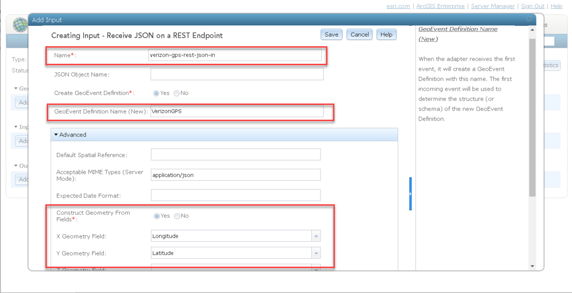Screen dimensions: 572x293
Task: Click the Expected Date Format field
Action: coord(236,195)
